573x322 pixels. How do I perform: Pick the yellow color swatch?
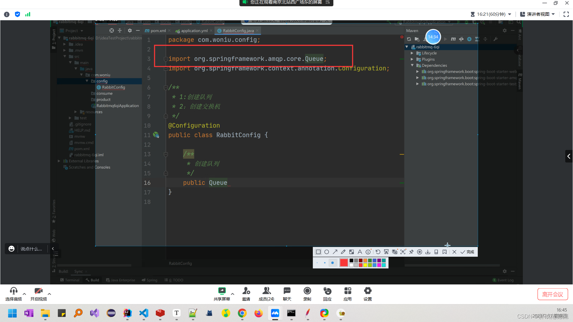(x=365, y=265)
